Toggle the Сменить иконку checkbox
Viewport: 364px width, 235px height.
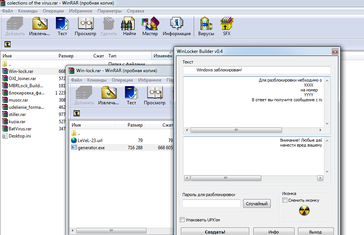click(x=285, y=200)
